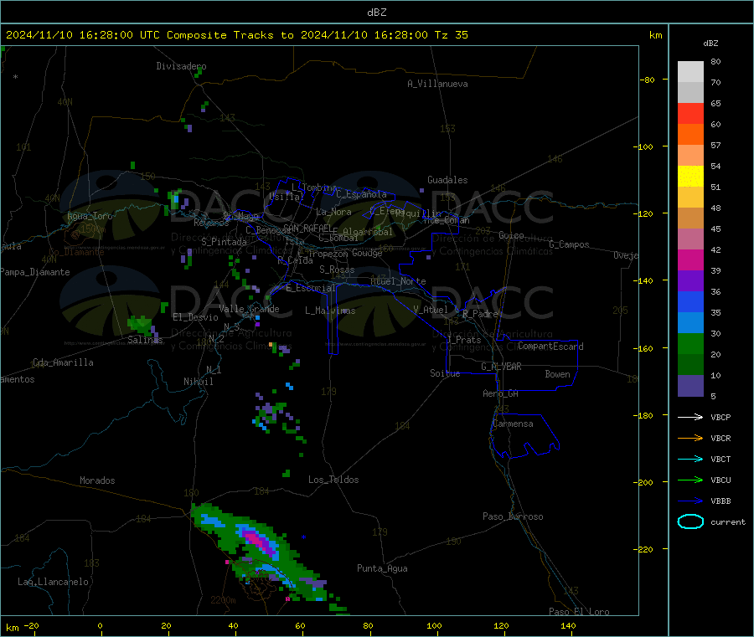Image resolution: width=754 pixels, height=637 pixels.
Task: Click the J_Prats map label
Action: (x=464, y=340)
